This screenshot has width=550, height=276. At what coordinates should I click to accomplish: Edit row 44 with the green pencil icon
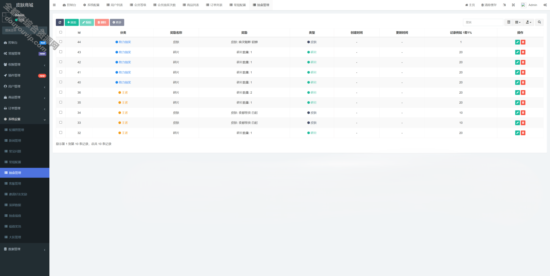(x=518, y=42)
